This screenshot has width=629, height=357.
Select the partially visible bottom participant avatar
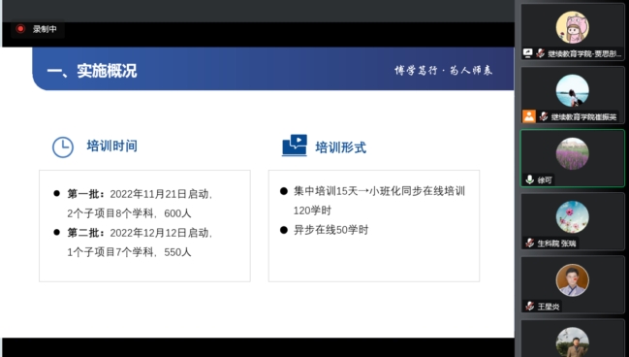tap(572, 342)
